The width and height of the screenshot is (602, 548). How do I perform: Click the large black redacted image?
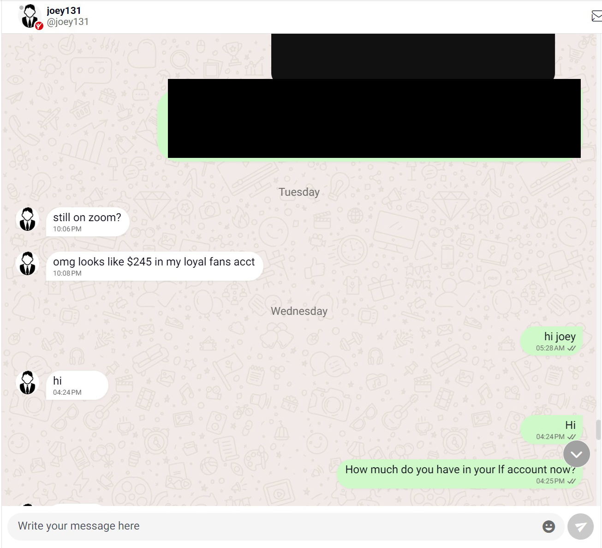(374, 119)
